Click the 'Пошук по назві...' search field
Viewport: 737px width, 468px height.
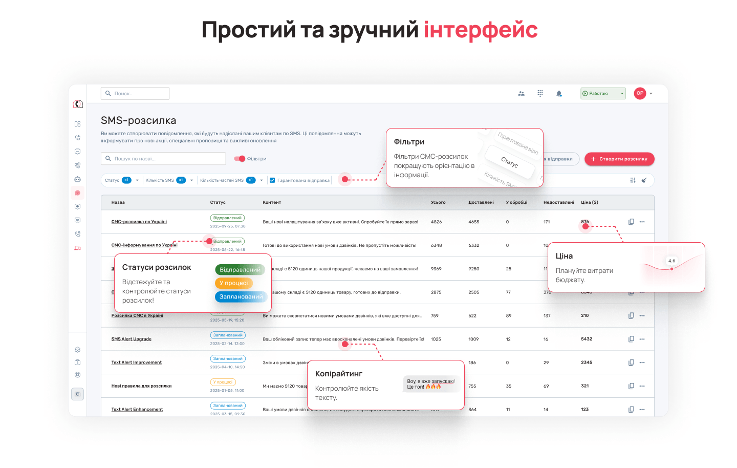(x=163, y=159)
